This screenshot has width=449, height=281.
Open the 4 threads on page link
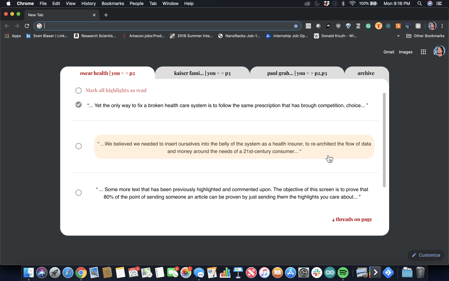(x=352, y=219)
